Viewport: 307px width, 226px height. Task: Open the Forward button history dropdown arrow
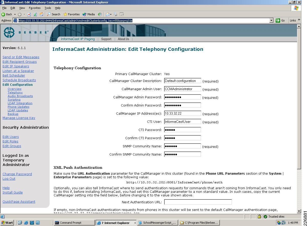point(24,14)
